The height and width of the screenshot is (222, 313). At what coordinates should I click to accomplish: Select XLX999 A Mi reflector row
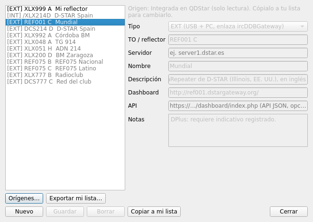pyautogui.click(x=65, y=9)
